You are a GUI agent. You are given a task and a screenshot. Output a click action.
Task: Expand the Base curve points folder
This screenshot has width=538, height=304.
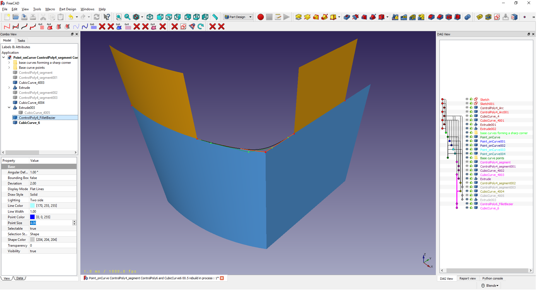[x=9, y=68]
